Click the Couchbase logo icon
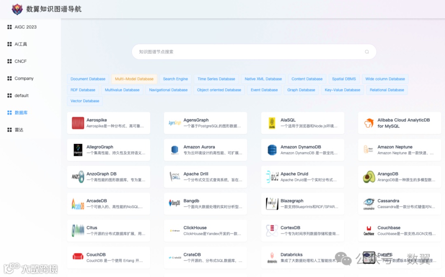Image resolution: width=445 pixels, height=277 pixels. click(x=369, y=231)
